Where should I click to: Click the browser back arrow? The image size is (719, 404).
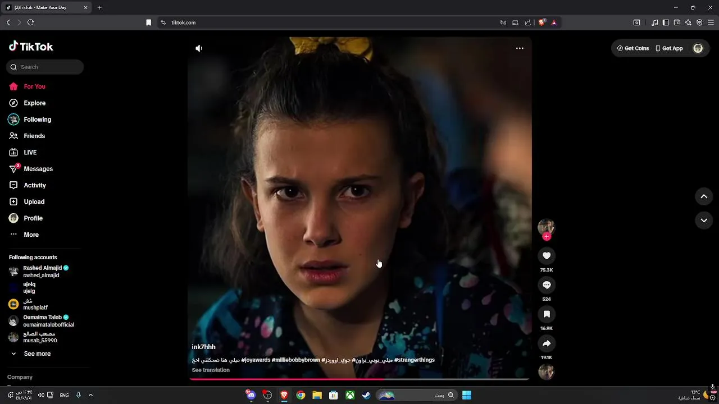coord(8,22)
